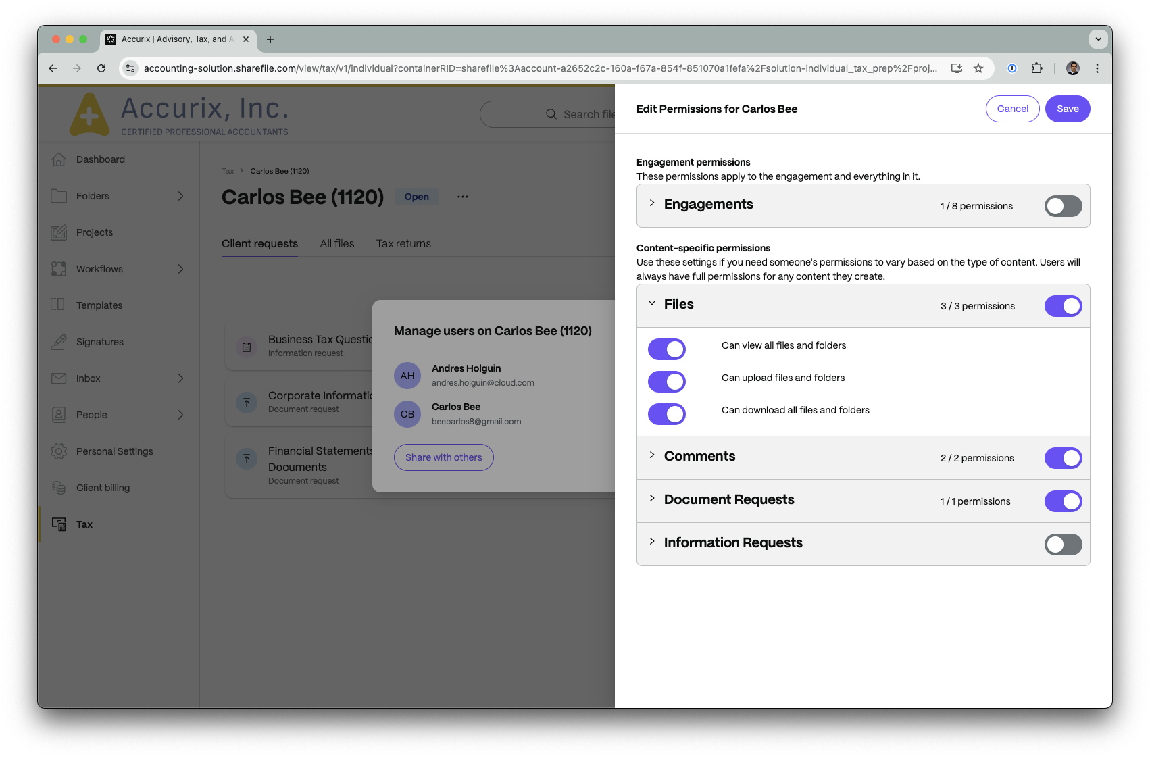Image resolution: width=1150 pixels, height=758 pixels.
Task: Click the CB avatar for Carlos Bee
Action: (407, 414)
